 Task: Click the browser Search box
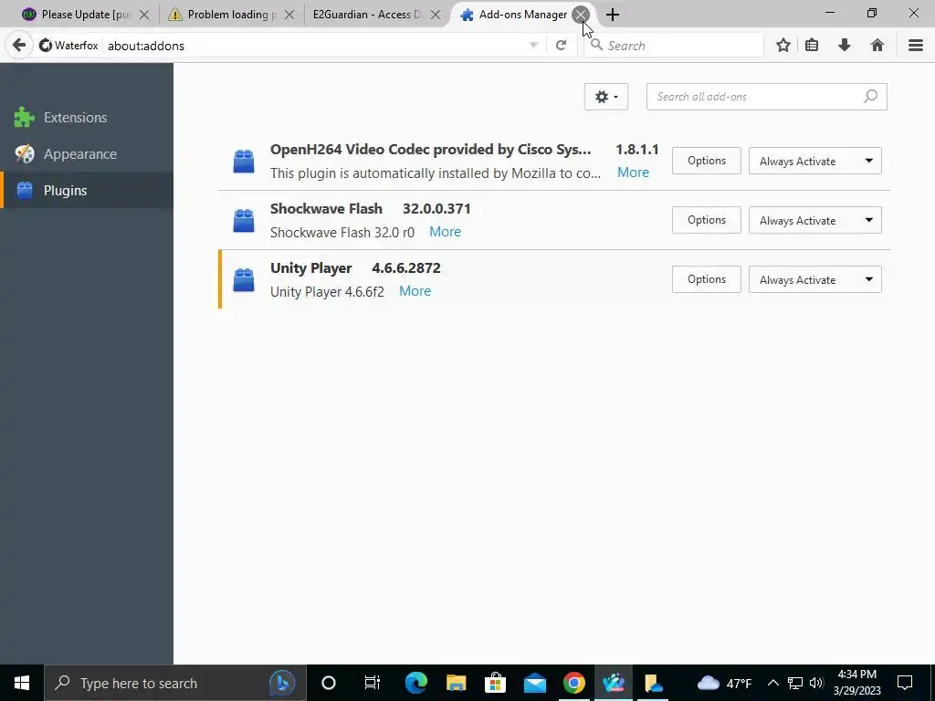pos(674,46)
